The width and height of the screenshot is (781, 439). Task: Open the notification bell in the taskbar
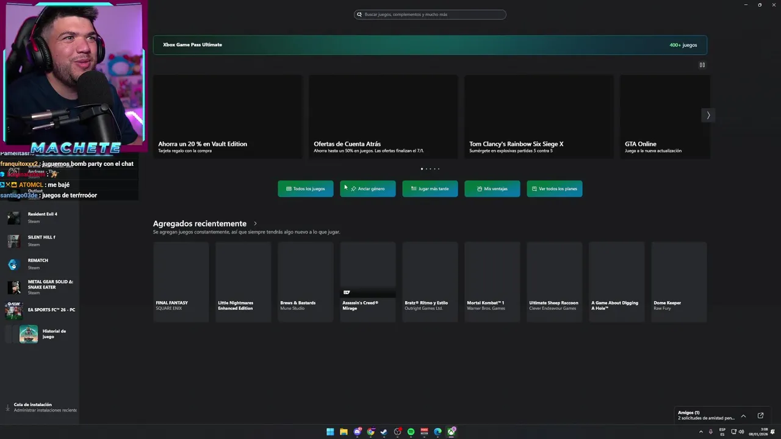pyautogui.click(x=773, y=432)
